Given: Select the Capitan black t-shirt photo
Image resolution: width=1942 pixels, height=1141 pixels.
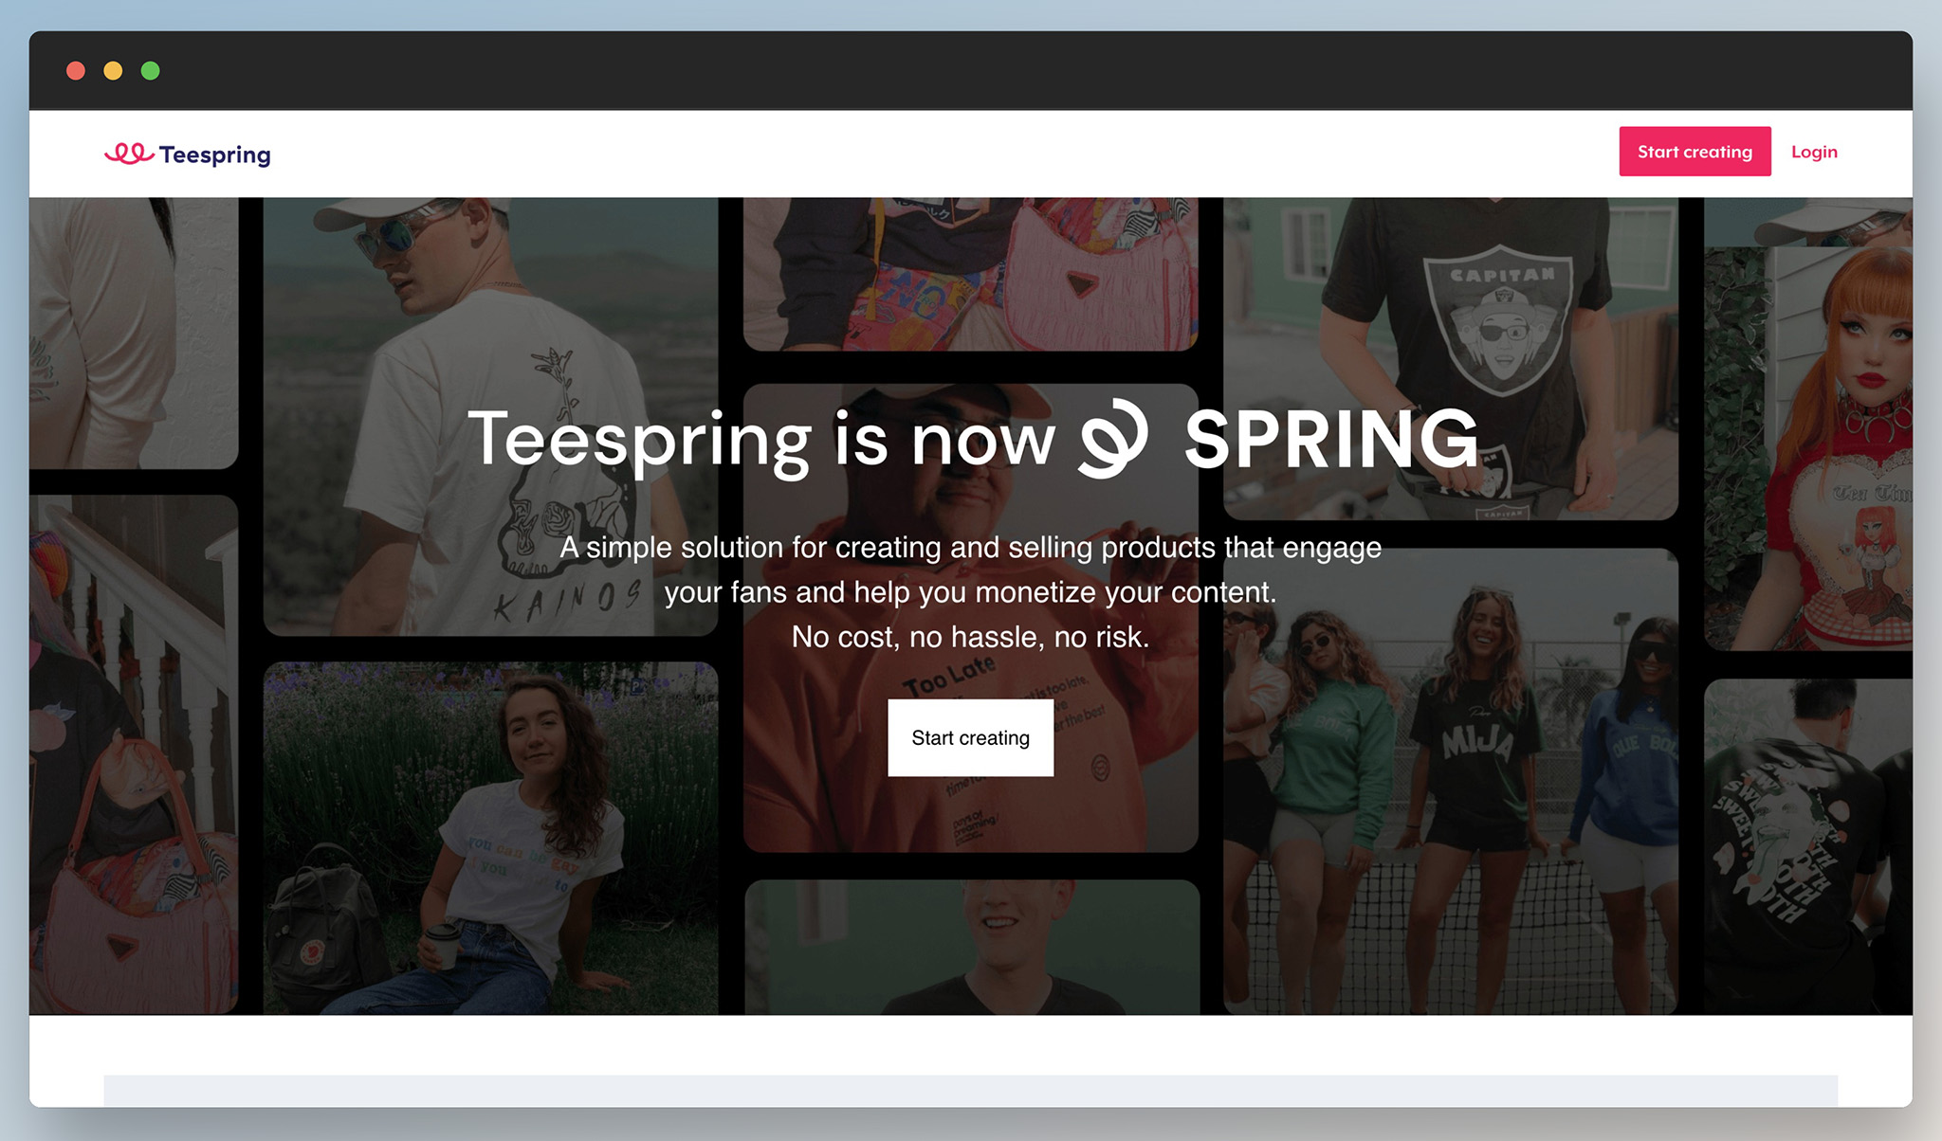Looking at the screenshot, I should [x=1451, y=358].
